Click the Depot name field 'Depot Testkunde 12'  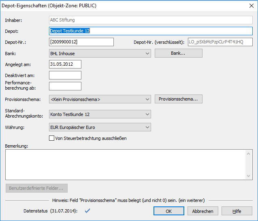click(x=150, y=31)
